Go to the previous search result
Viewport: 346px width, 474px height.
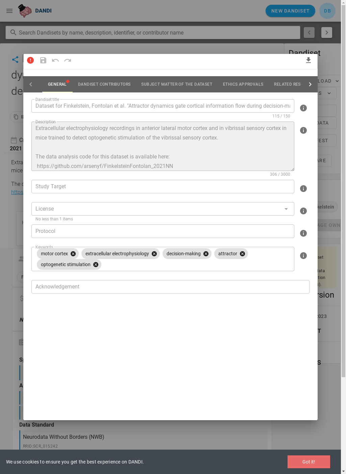click(x=309, y=33)
